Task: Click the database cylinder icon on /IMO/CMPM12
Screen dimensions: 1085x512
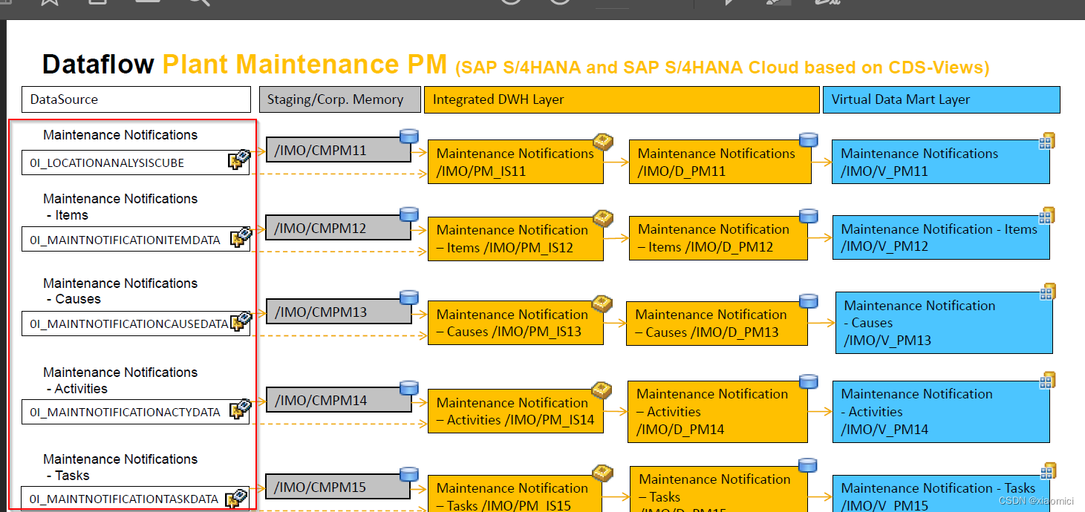Action: (x=409, y=214)
